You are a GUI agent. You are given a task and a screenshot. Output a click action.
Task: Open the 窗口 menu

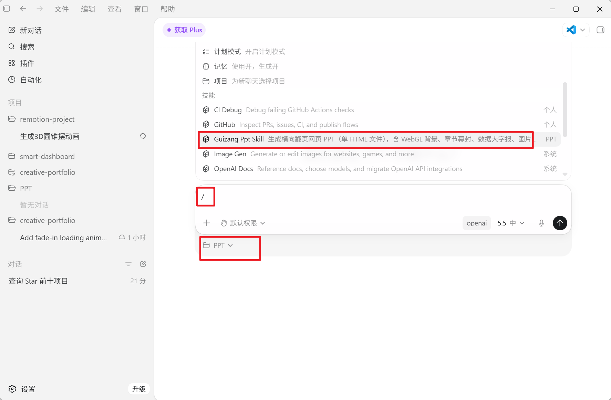(x=141, y=9)
